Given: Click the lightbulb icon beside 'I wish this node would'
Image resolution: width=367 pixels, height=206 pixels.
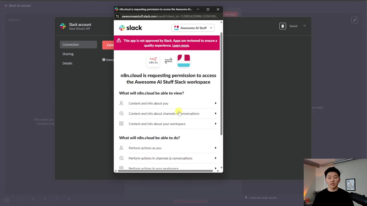Looking at the screenshot, I should tap(246, 198).
